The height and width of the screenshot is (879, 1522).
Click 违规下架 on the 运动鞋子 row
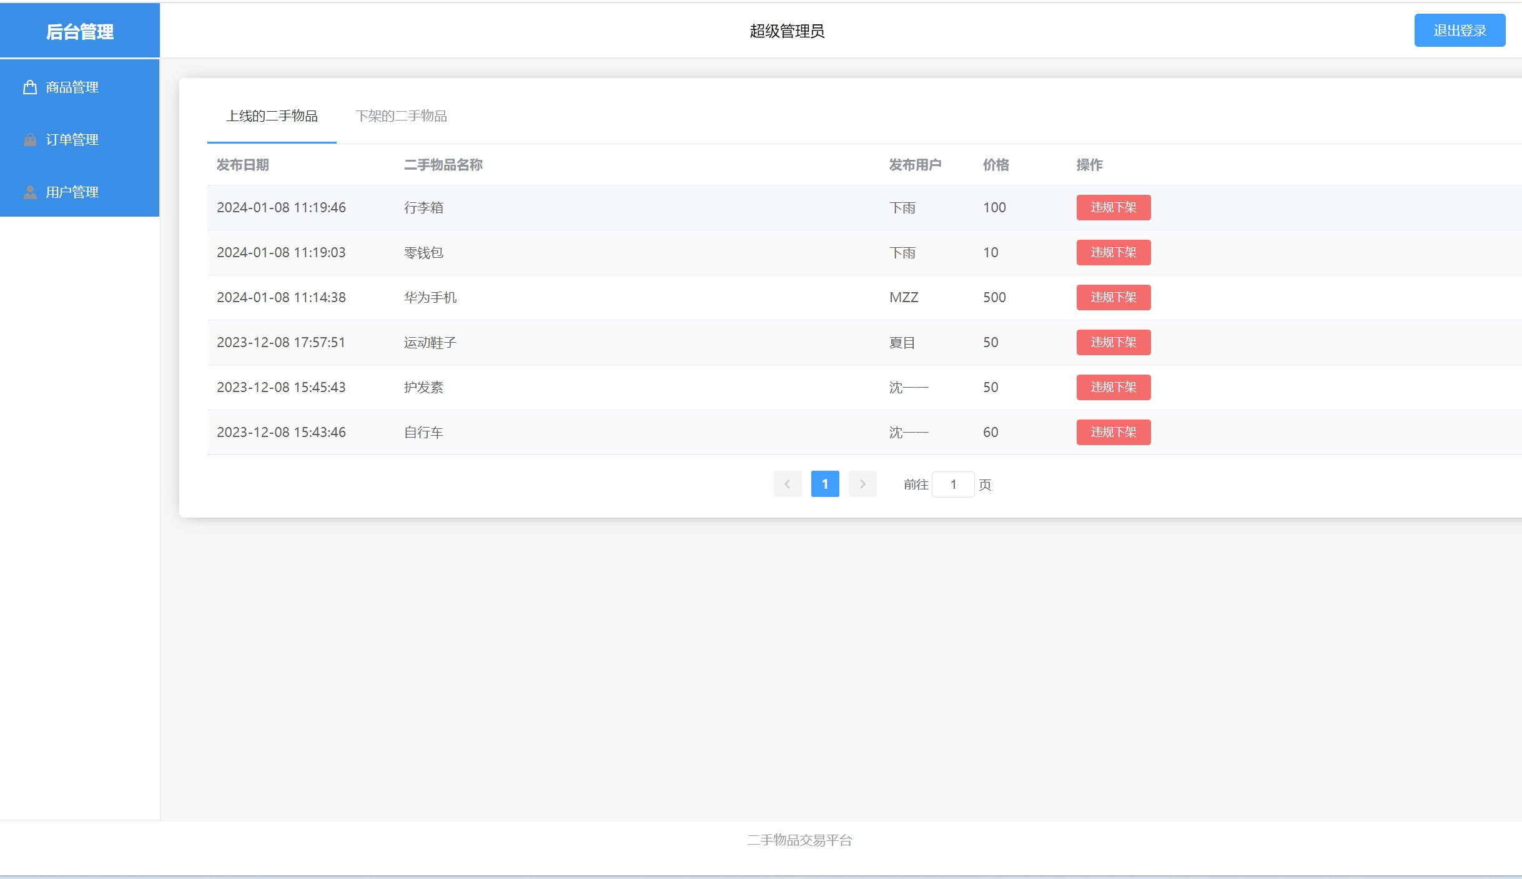coord(1113,342)
